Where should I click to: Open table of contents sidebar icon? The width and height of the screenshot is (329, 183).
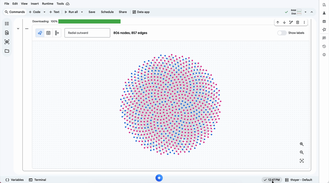pyautogui.click(x=7, y=24)
